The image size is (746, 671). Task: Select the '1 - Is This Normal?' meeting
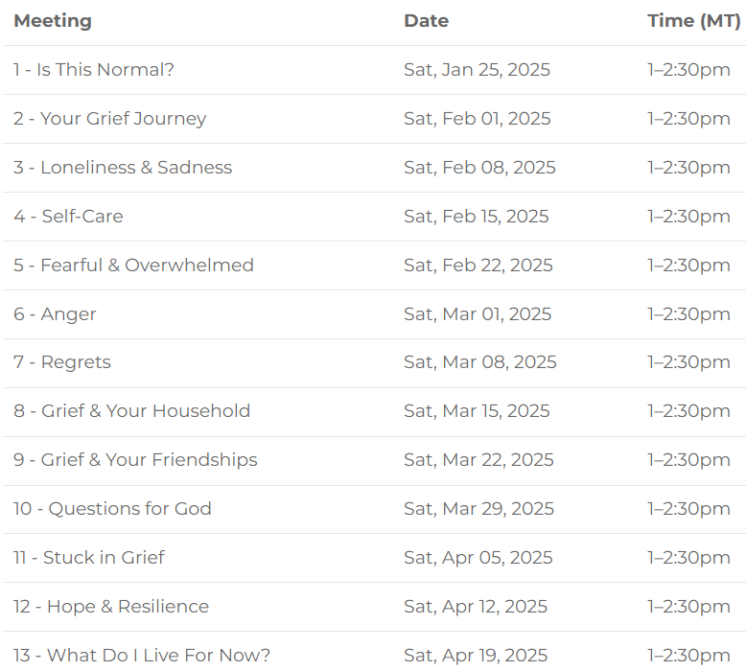click(x=94, y=70)
